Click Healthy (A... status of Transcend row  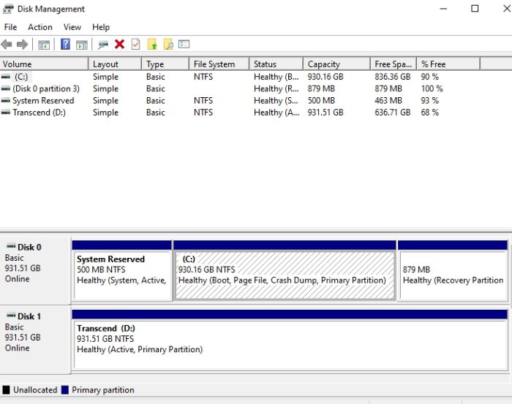(x=276, y=113)
